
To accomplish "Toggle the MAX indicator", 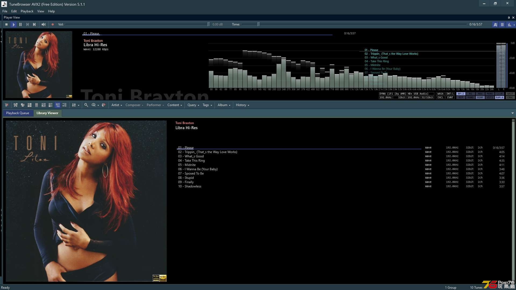I will (x=480, y=94).
